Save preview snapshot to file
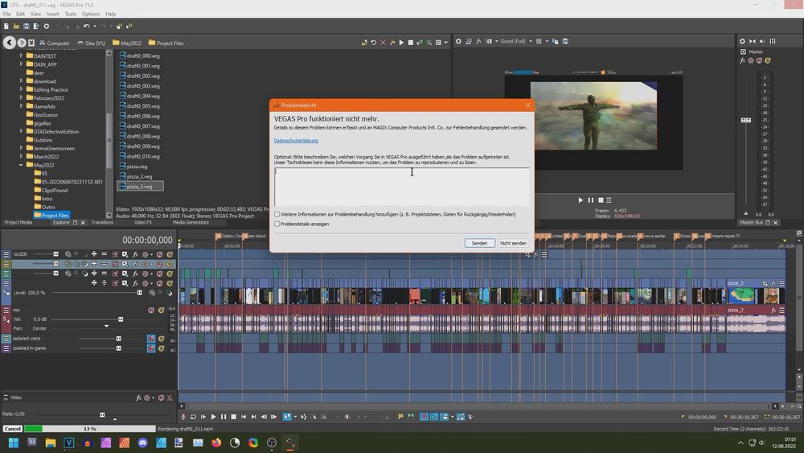The image size is (804, 453). point(565,42)
